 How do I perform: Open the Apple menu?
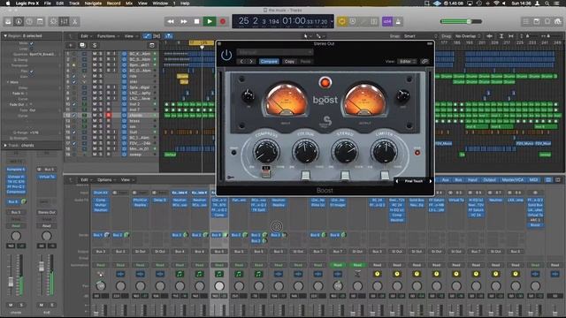(x=7, y=4)
